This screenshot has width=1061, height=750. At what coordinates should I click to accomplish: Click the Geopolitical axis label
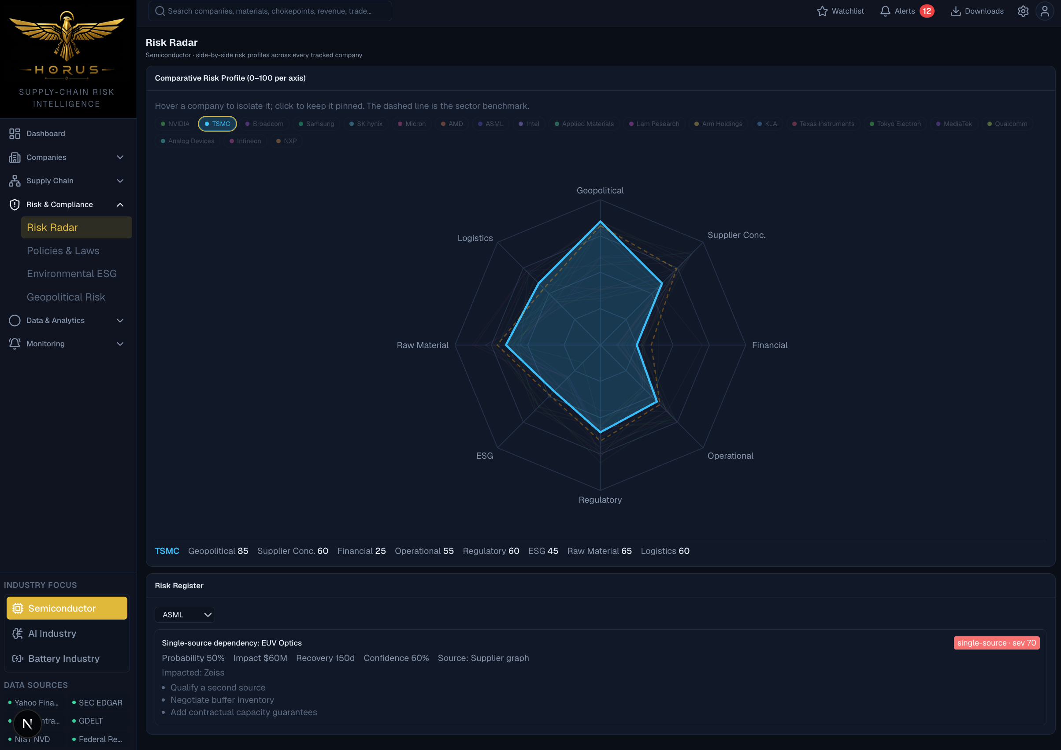click(x=600, y=190)
